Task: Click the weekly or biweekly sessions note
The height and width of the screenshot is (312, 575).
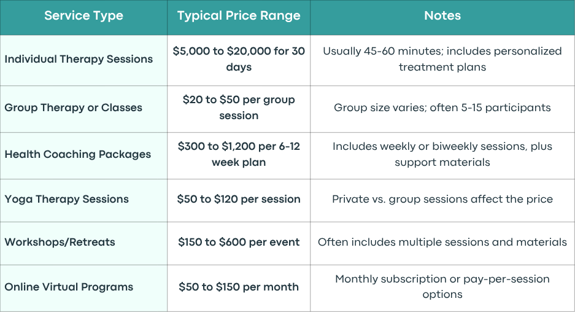Action: (442, 155)
